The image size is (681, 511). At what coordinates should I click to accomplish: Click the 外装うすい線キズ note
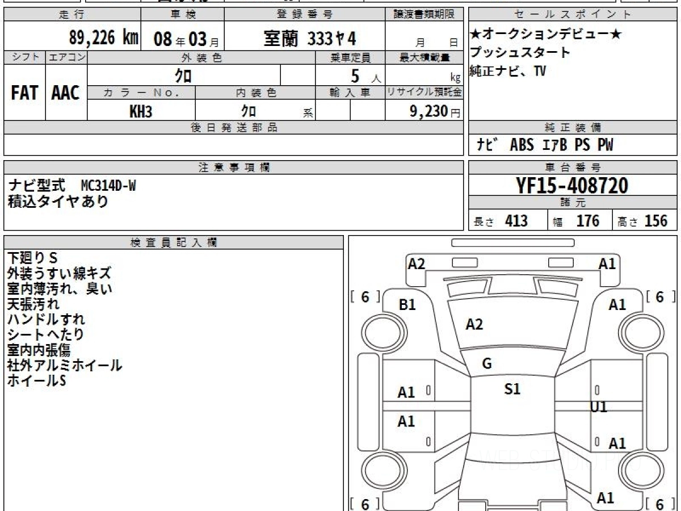point(59,274)
